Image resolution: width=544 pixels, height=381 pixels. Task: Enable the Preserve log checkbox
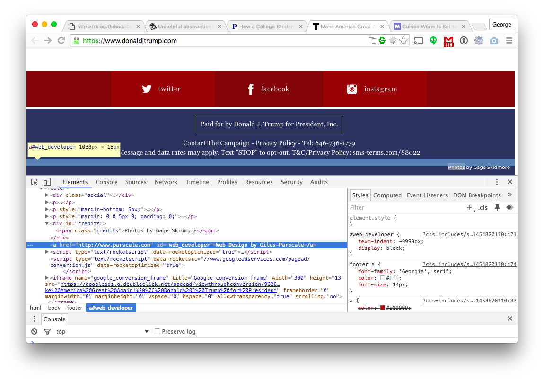pos(157,331)
